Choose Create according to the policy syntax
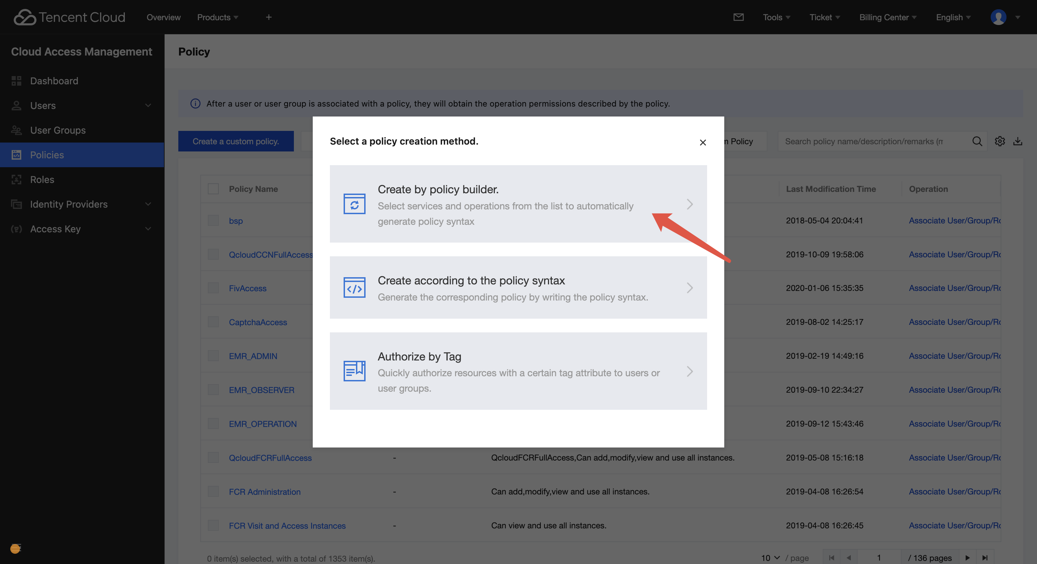Viewport: 1037px width, 564px height. [x=518, y=287]
